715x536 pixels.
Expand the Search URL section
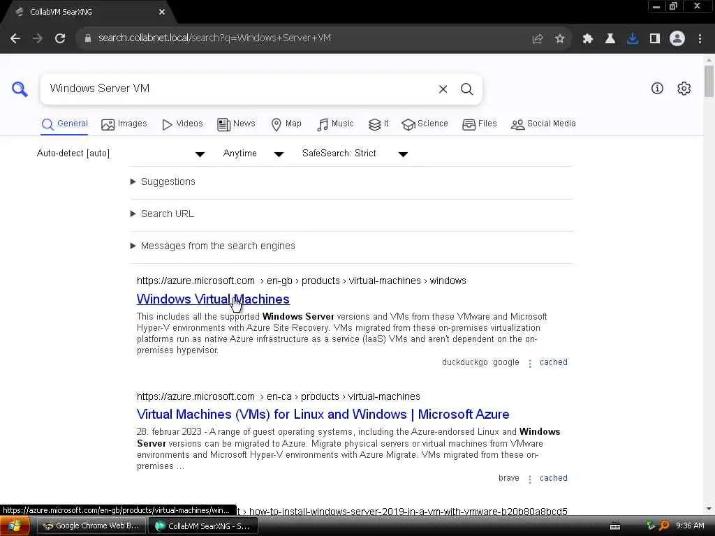(162, 214)
